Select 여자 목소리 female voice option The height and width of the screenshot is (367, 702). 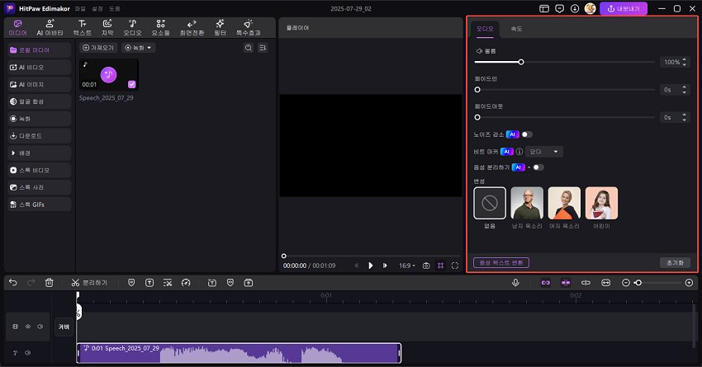click(564, 203)
